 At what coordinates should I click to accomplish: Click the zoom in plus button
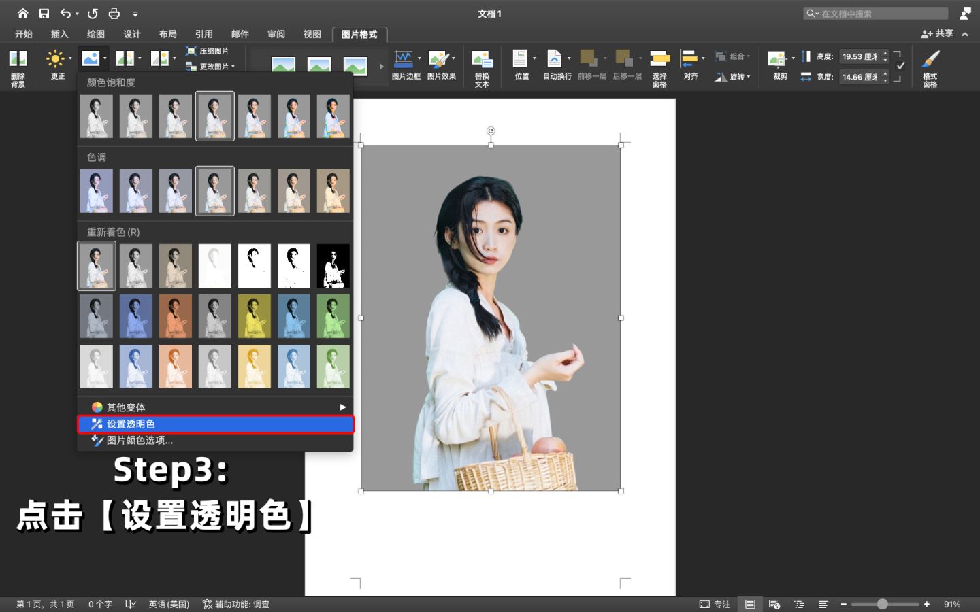click(x=926, y=604)
